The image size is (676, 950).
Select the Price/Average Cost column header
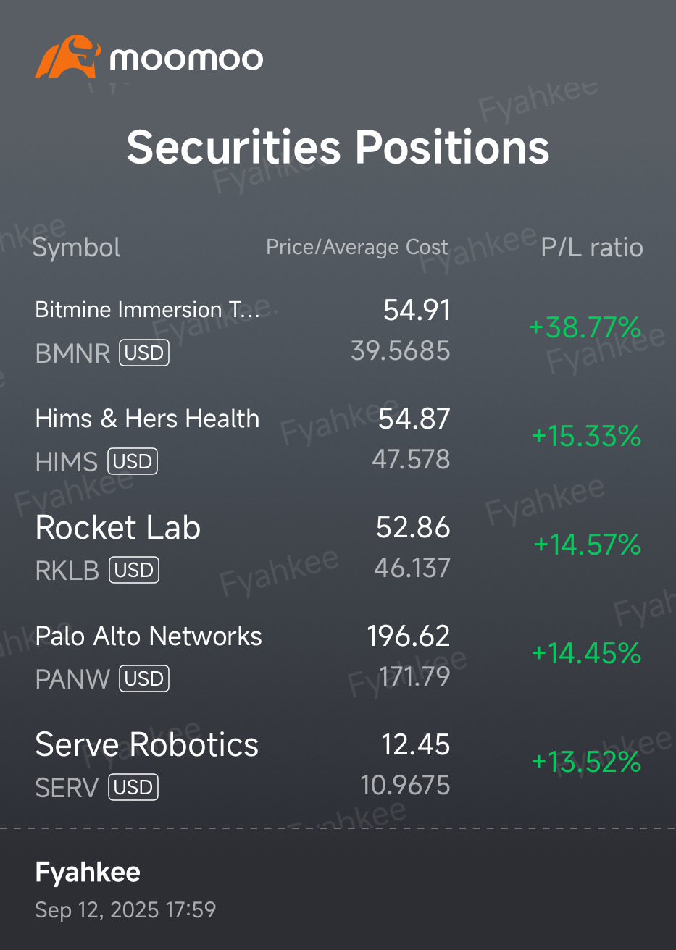pyautogui.click(x=357, y=248)
